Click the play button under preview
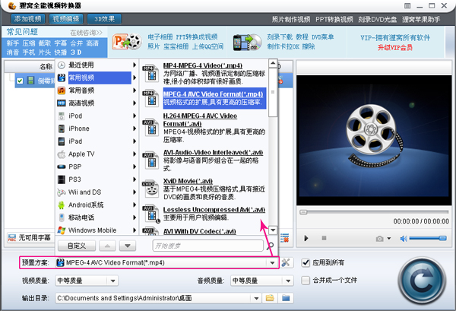Screen dimensions: 456x311 pyautogui.click(x=306, y=238)
